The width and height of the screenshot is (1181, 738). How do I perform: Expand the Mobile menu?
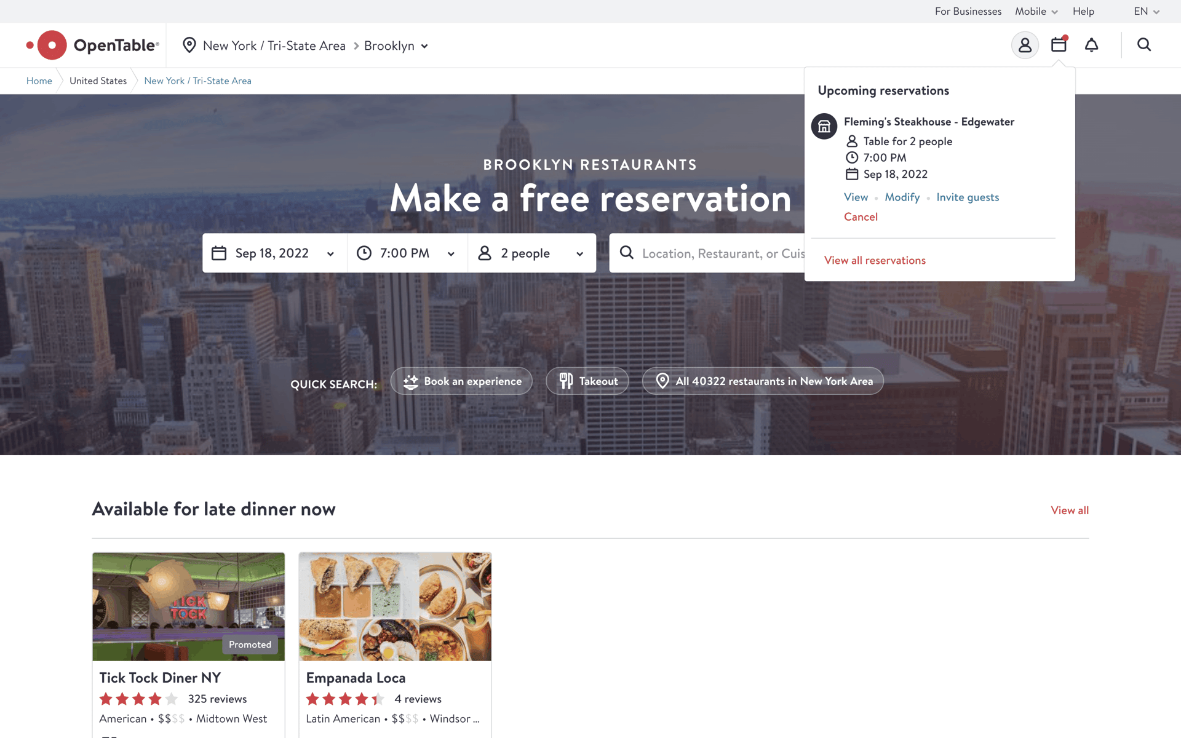point(1036,11)
